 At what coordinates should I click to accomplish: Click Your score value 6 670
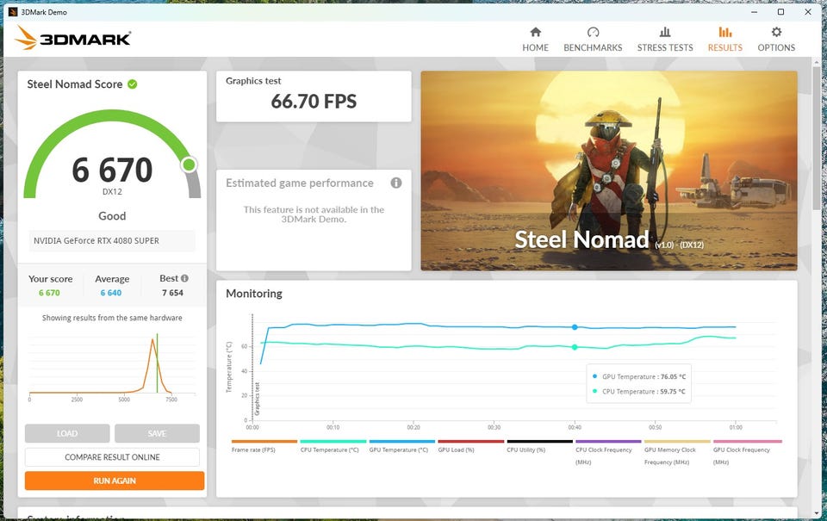(49, 293)
